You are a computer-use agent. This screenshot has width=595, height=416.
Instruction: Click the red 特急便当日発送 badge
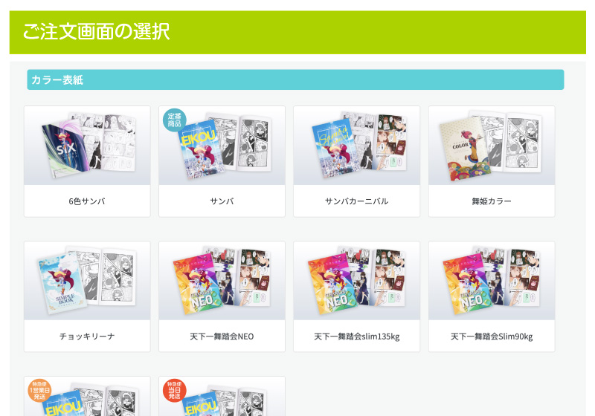[x=174, y=390]
